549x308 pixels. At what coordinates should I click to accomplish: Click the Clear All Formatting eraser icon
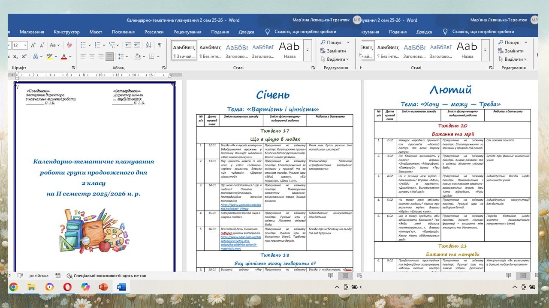point(69,45)
